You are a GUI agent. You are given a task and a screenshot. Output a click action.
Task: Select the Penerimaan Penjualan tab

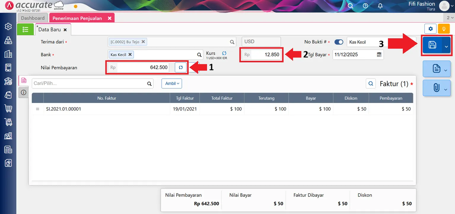pos(77,18)
